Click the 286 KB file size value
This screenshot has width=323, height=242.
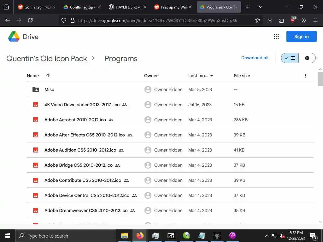pyautogui.click(x=241, y=120)
